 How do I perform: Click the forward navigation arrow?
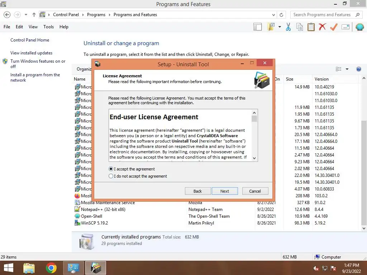(x=17, y=15)
